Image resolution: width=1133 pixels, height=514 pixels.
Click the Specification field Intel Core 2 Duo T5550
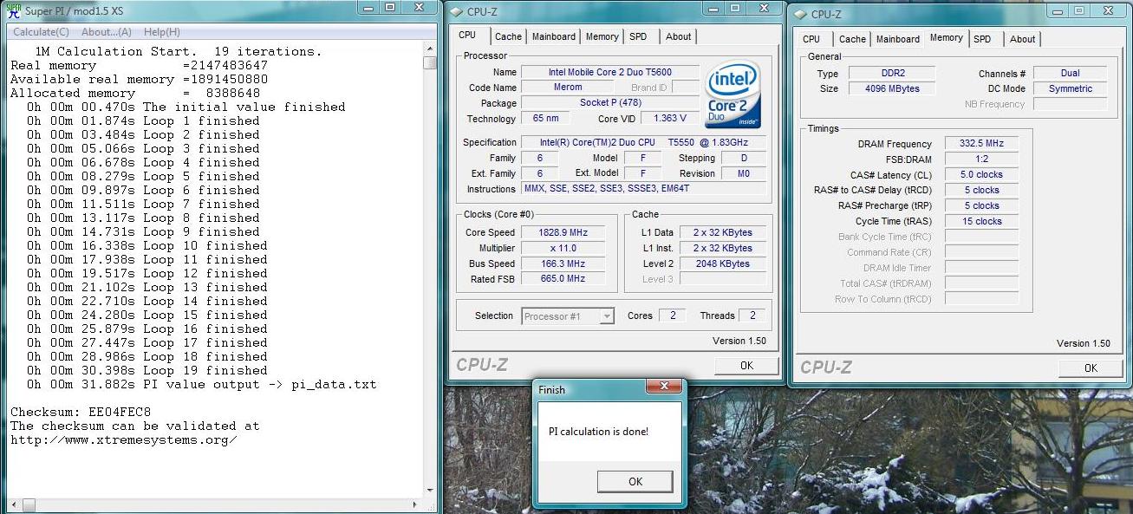coord(644,142)
